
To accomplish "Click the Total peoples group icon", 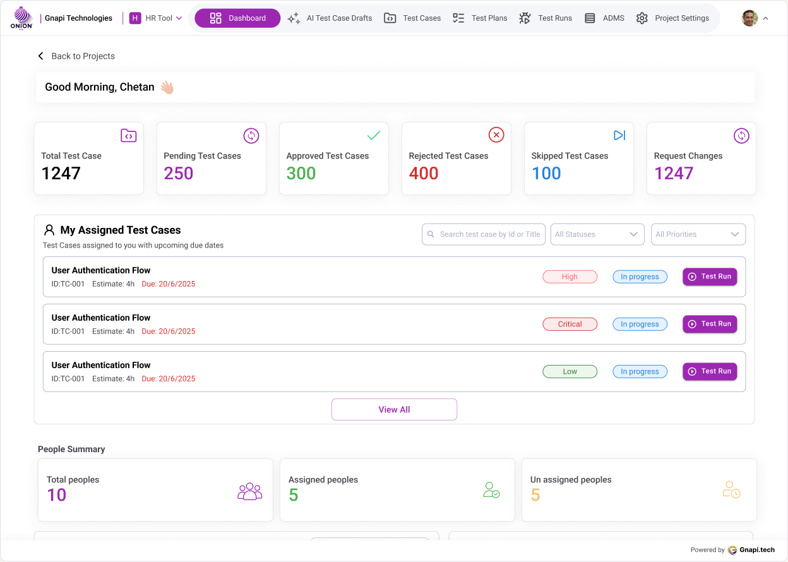I will coord(249,491).
